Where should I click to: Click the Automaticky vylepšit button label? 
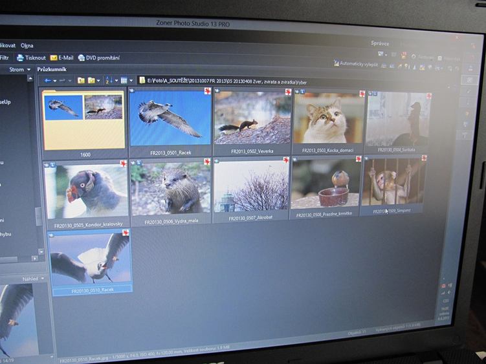click(x=359, y=64)
